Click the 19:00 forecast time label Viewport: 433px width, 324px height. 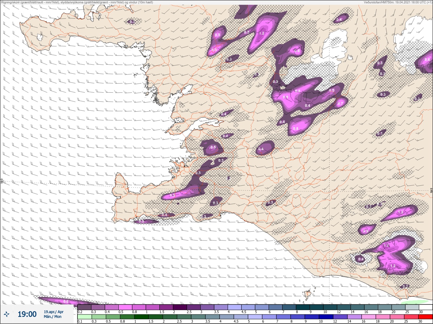click(27, 315)
